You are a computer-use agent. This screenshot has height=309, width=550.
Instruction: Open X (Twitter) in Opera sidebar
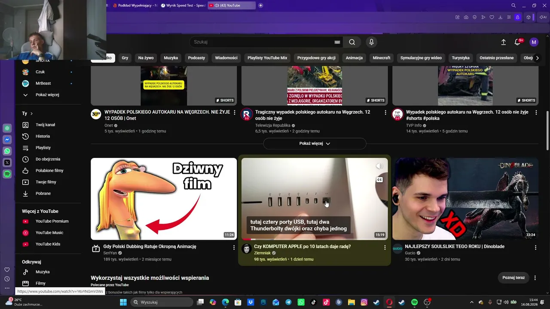(x=7, y=163)
